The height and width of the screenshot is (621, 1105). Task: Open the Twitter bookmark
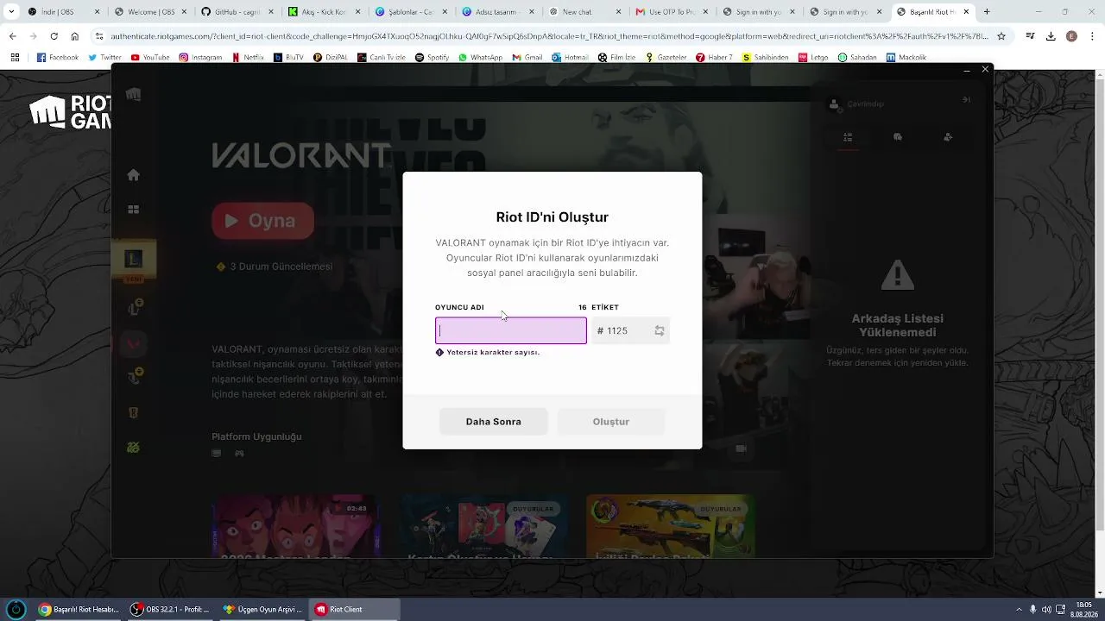[x=105, y=58]
